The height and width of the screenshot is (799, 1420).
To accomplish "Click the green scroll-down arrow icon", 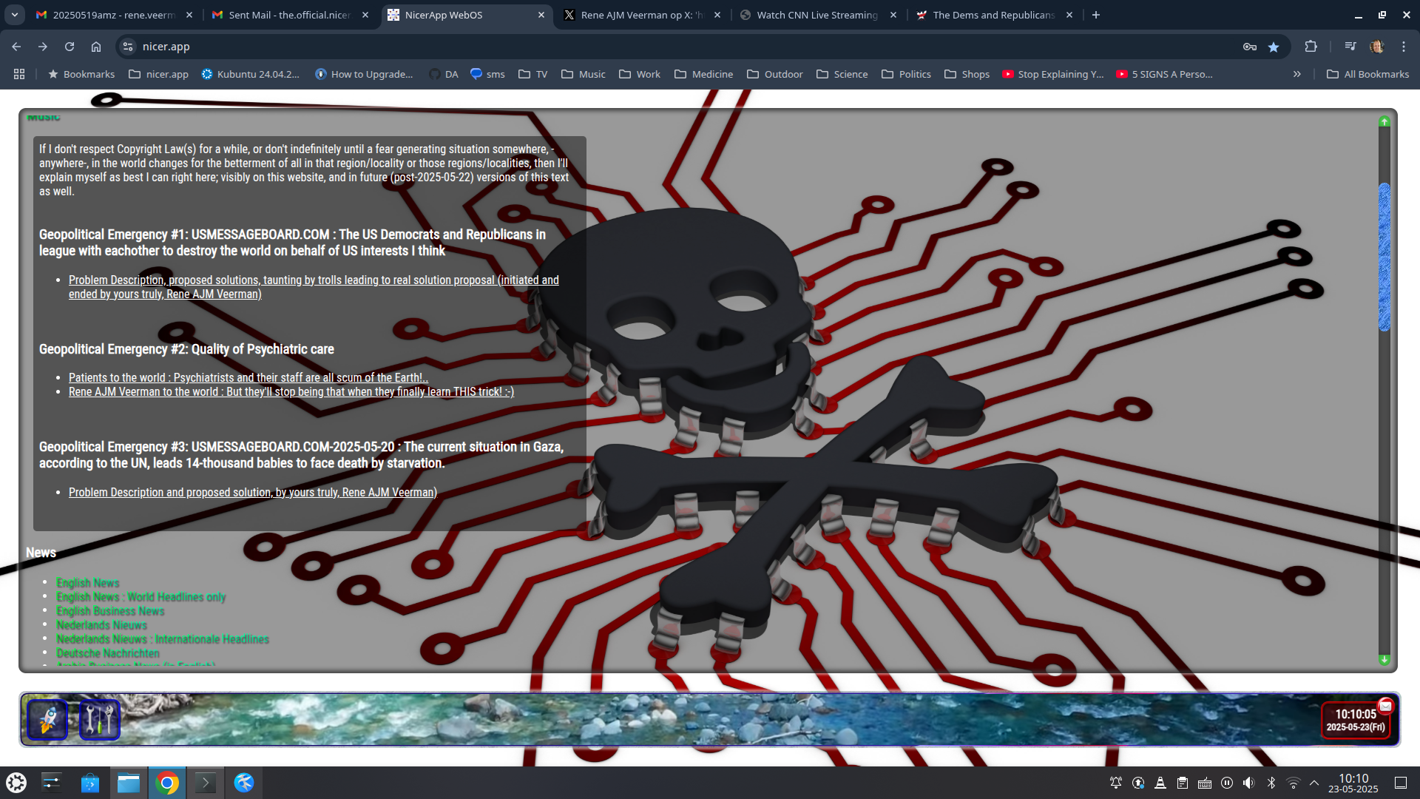I will (1384, 659).
